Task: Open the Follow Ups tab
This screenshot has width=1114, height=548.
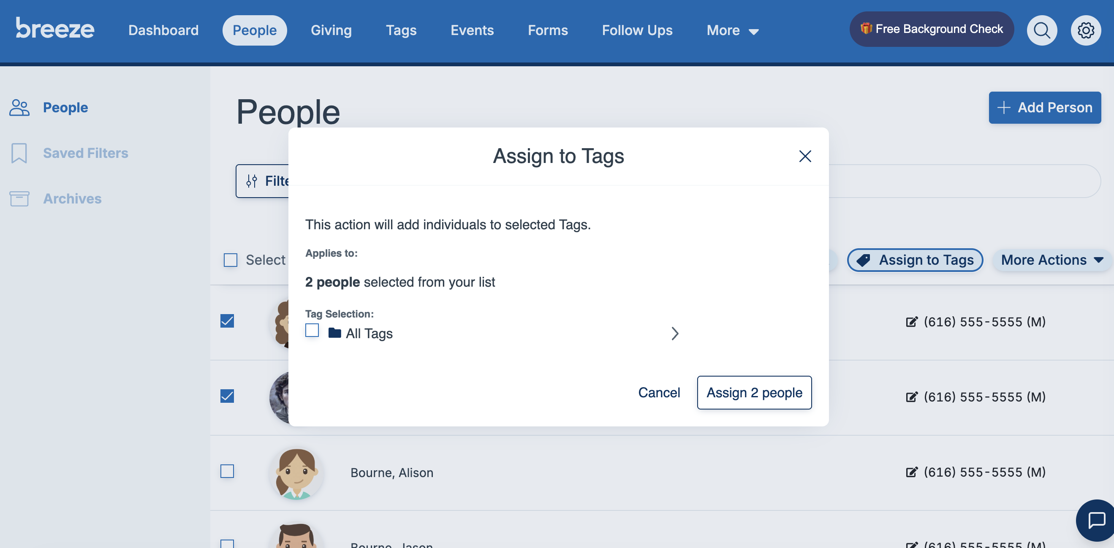Action: coord(637,30)
